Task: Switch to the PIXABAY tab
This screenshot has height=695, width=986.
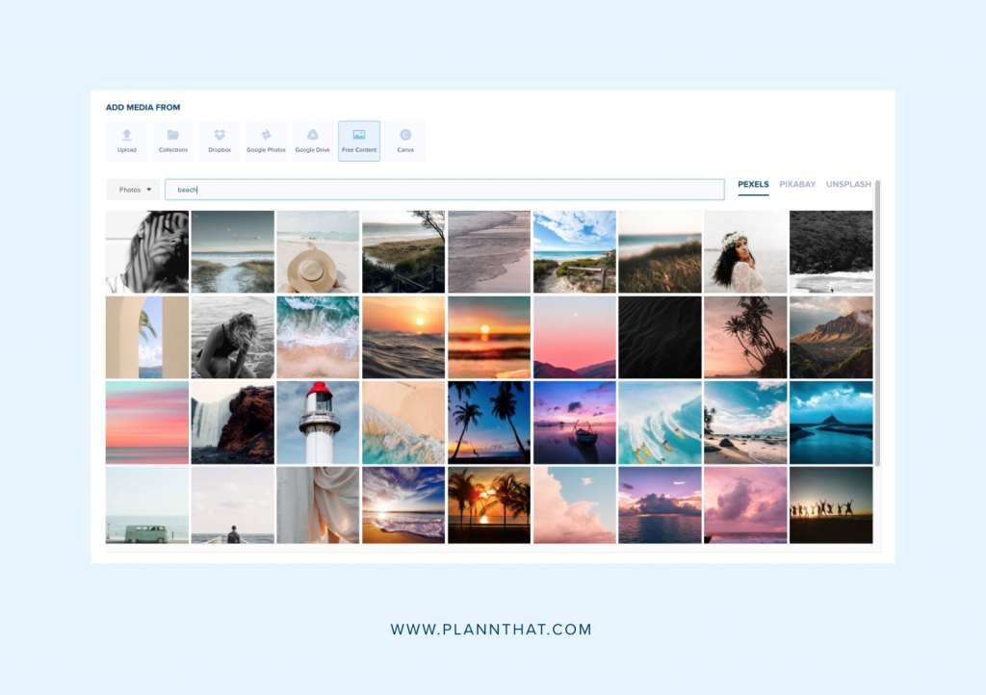Action: [796, 184]
